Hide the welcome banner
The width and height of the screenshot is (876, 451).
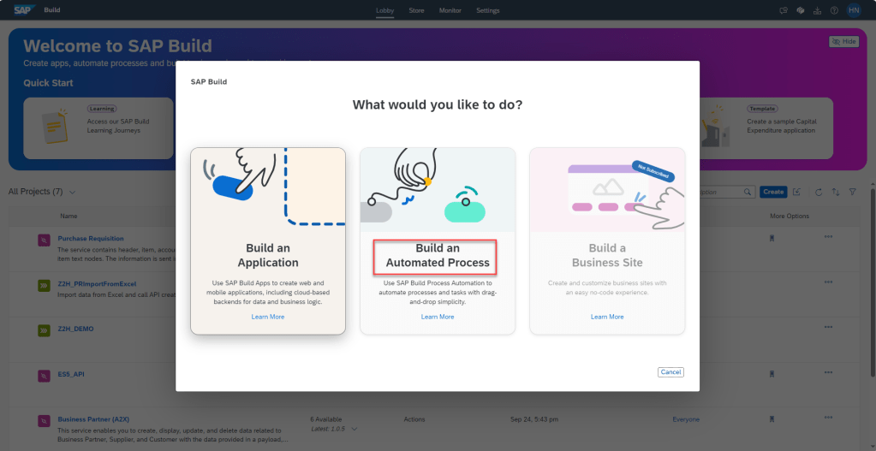coord(843,41)
